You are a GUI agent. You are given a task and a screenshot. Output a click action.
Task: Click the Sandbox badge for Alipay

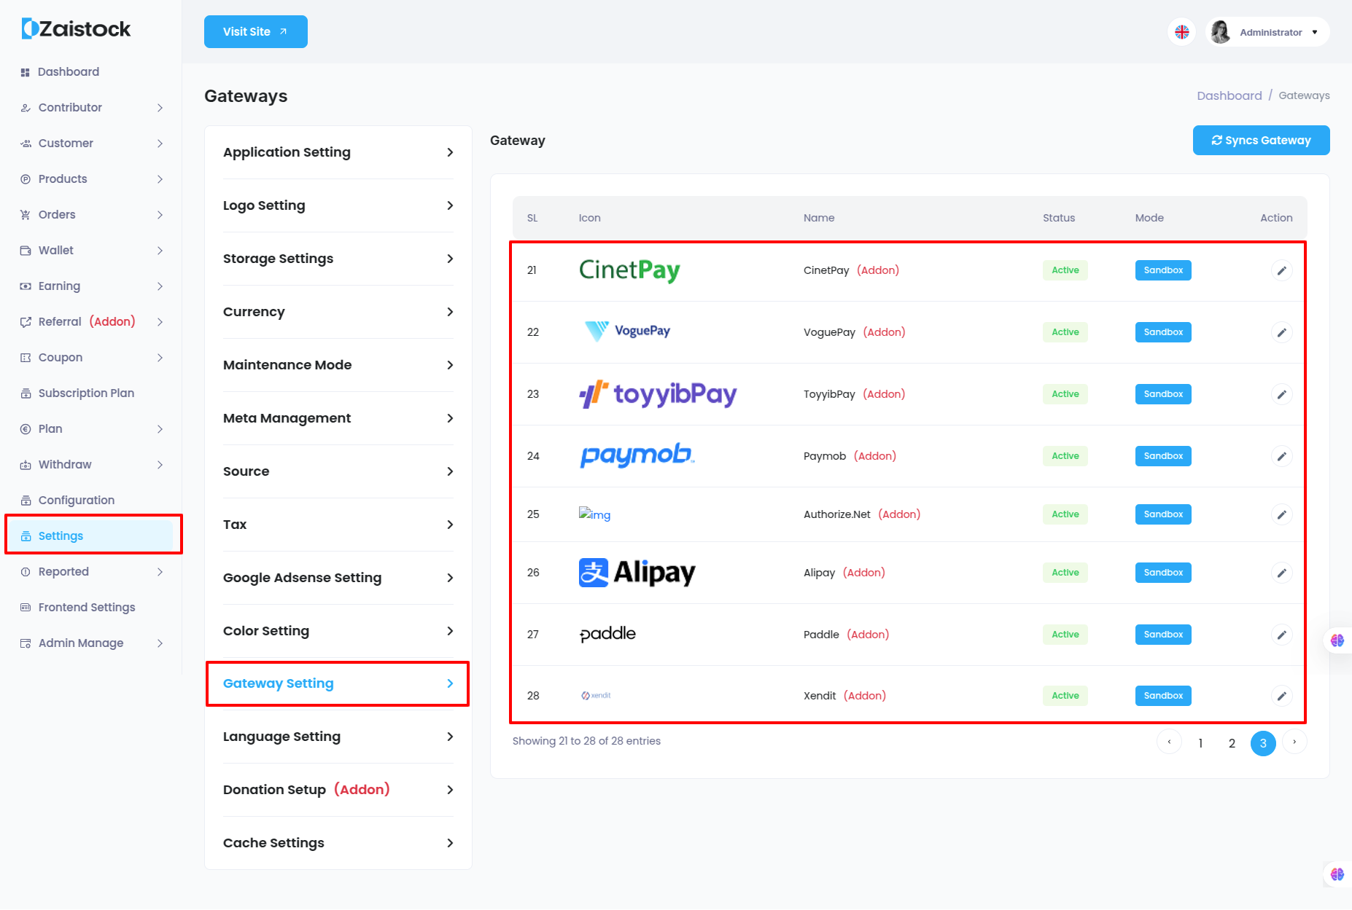pyautogui.click(x=1163, y=573)
